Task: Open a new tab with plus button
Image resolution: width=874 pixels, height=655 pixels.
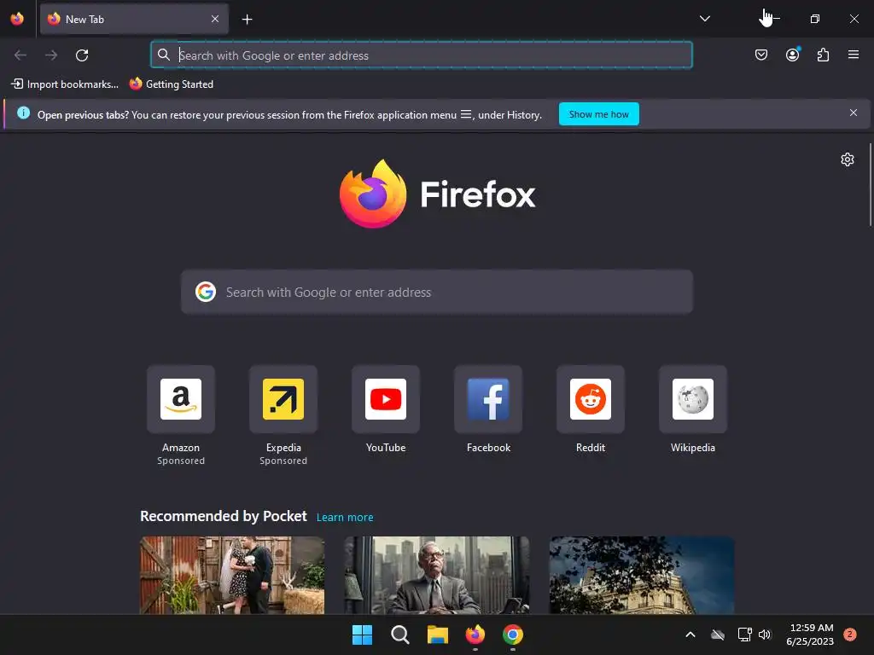Action: coord(247,20)
